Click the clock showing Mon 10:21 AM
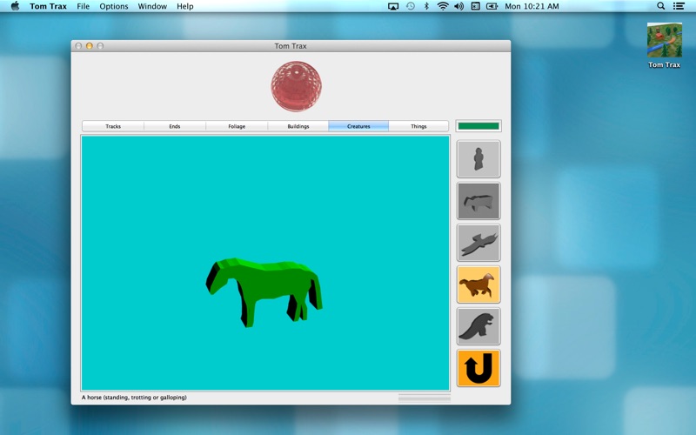Viewport: 696px width, 435px height. [532, 6]
